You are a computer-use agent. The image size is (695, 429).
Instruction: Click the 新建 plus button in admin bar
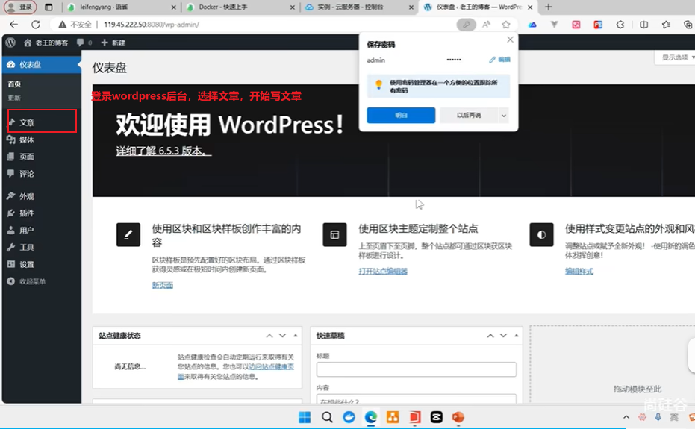(x=113, y=43)
